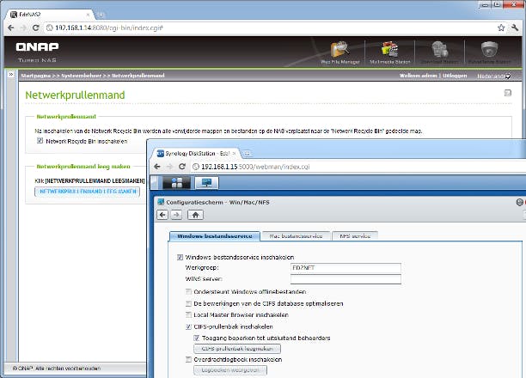The height and width of the screenshot is (378, 526).
Task: Enable Ondersteunt Windows offlinebestanden
Action: (188, 291)
